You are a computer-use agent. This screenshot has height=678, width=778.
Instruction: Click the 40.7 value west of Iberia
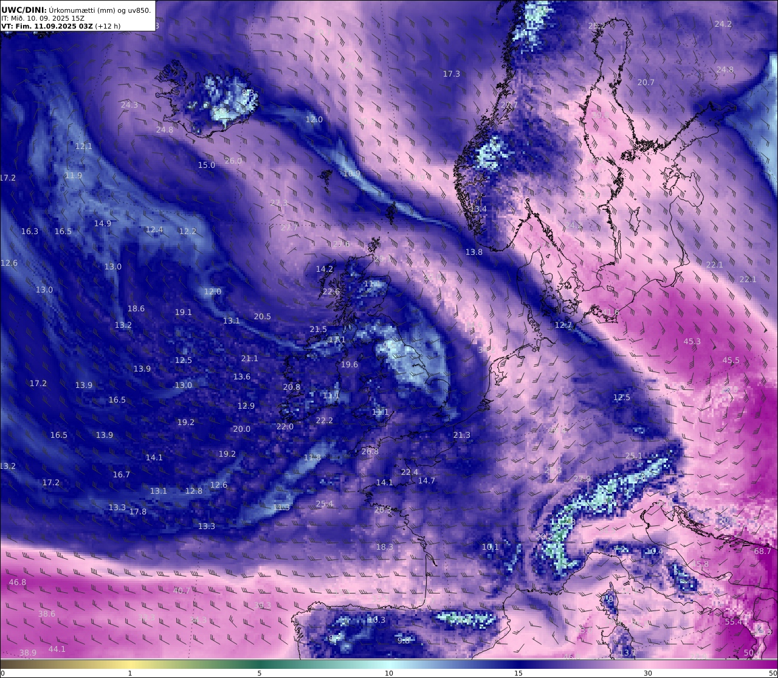[182, 590]
